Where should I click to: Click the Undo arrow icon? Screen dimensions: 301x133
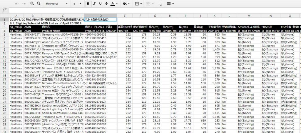[17, 4]
